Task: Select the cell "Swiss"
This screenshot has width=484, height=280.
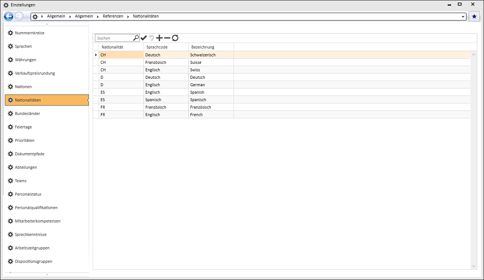Action: [x=211, y=70]
